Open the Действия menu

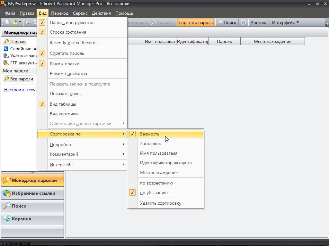[x=101, y=13]
